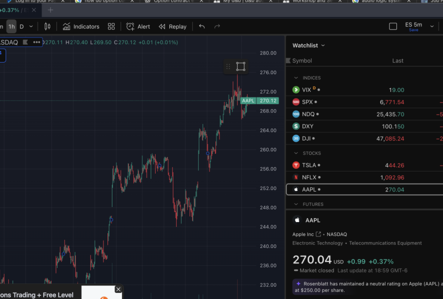Open the symbol legend more options dots

37,42
